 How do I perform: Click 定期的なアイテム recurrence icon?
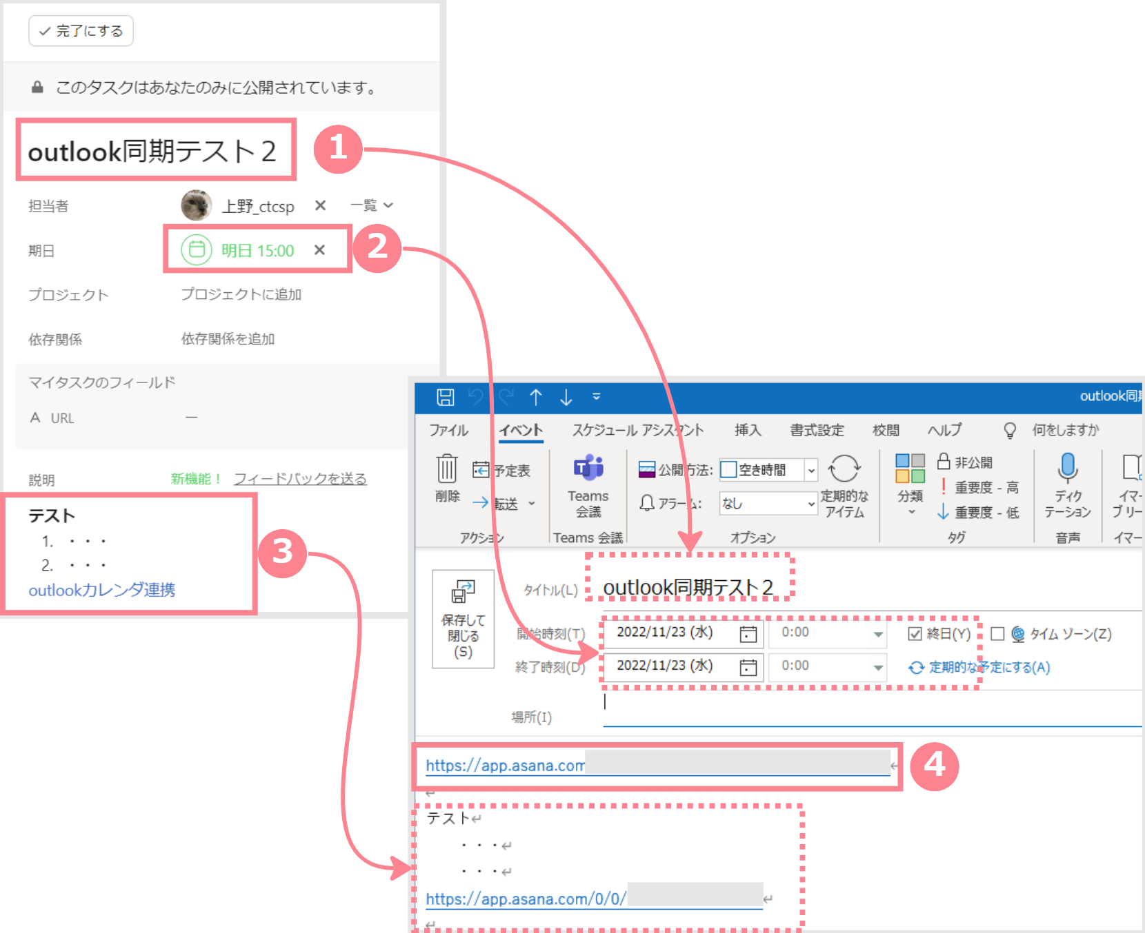pos(844,469)
